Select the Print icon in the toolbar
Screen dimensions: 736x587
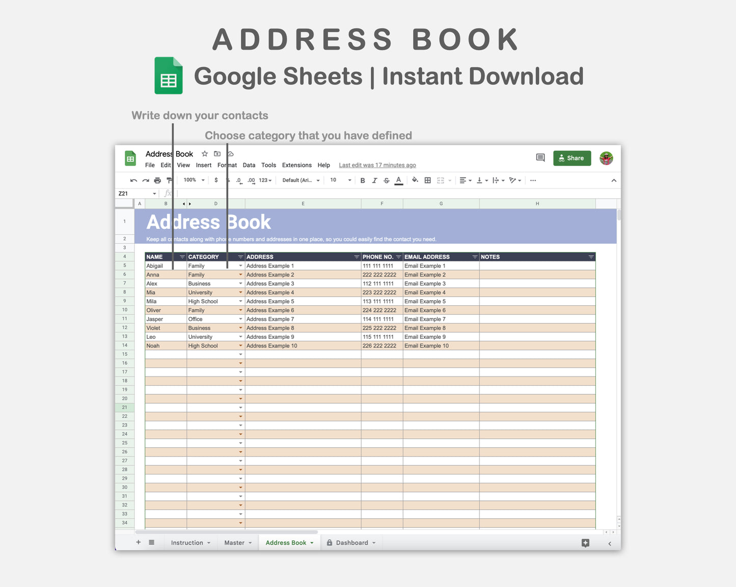[157, 180]
